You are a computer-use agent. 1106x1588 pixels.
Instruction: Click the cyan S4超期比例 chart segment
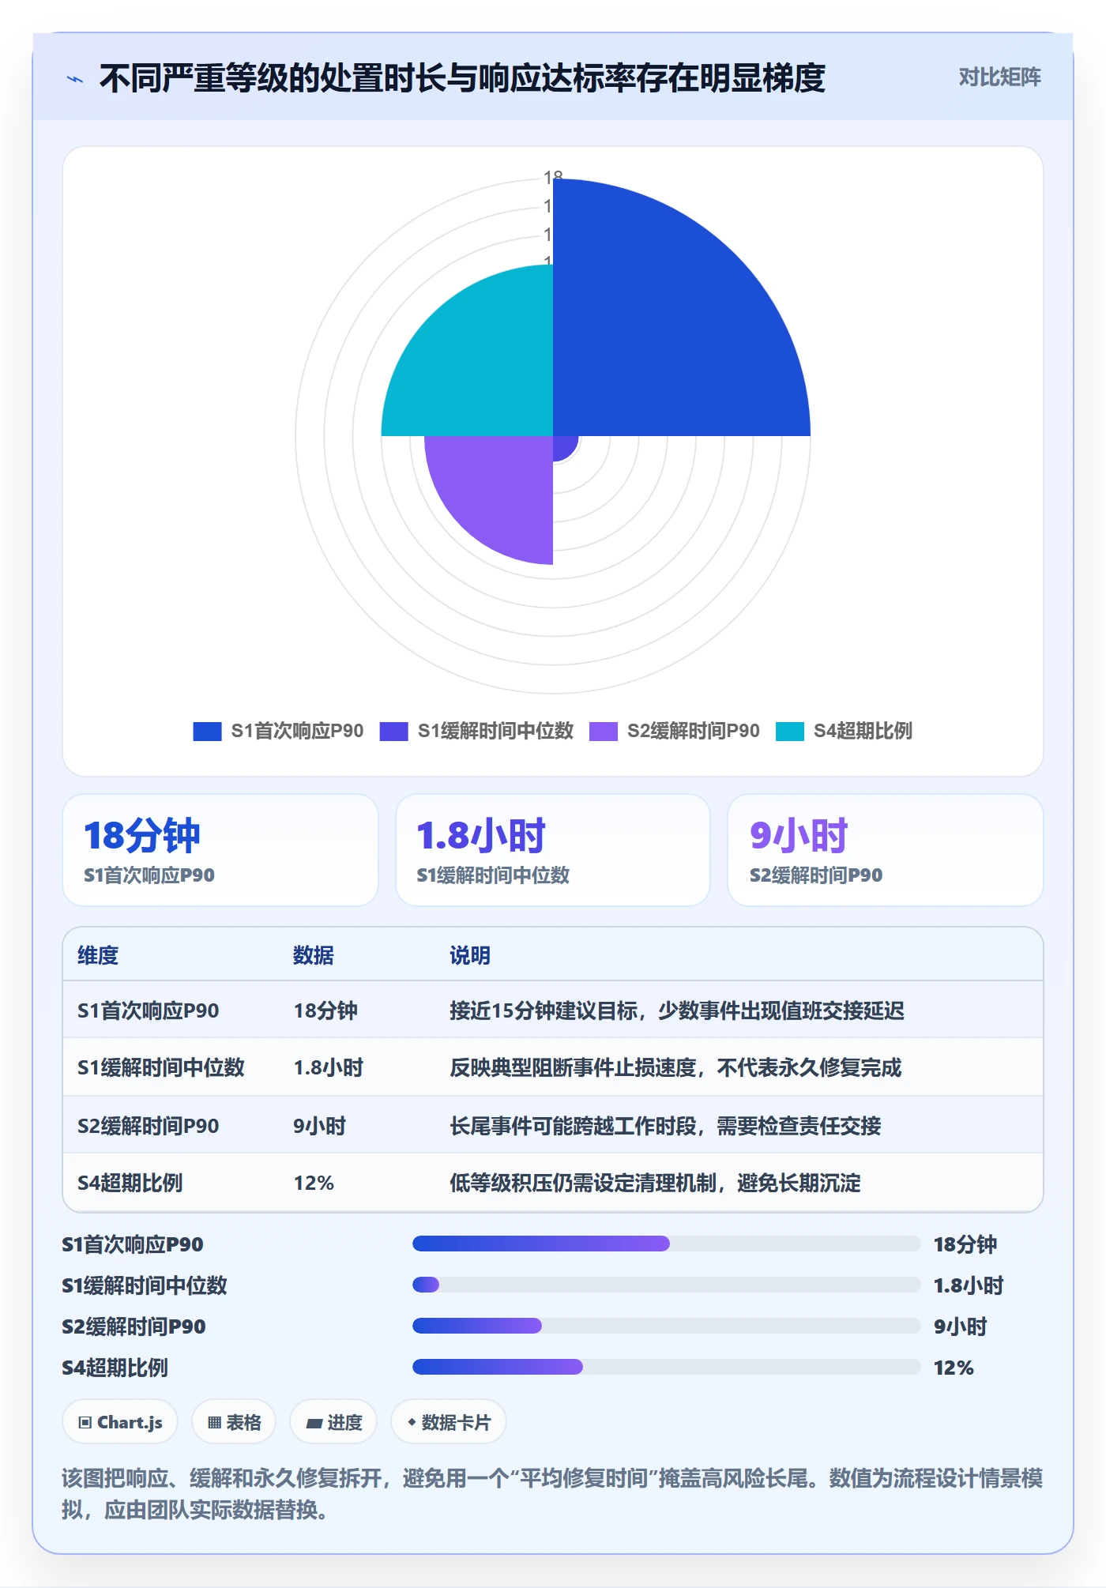click(x=482, y=363)
